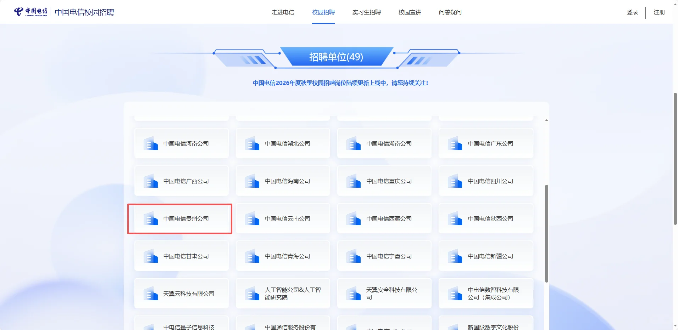Click building icon for 中国电信西藏公司
678x330 pixels.
[x=354, y=218]
